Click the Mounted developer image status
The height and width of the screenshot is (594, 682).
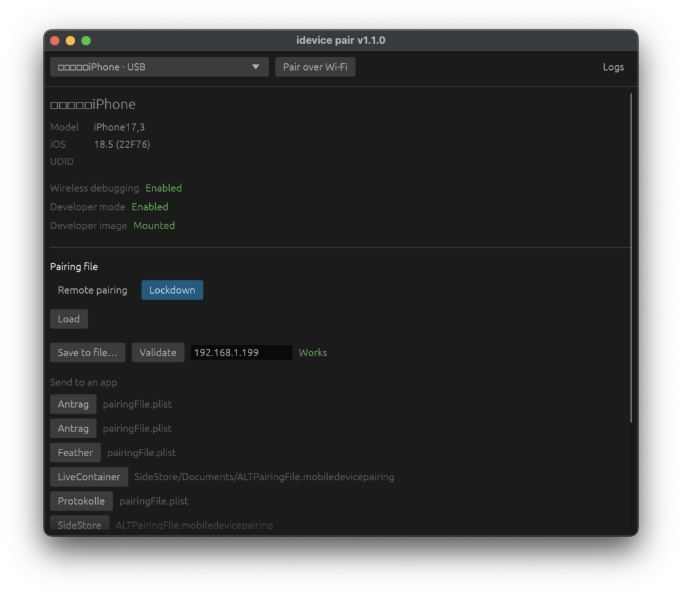point(154,225)
